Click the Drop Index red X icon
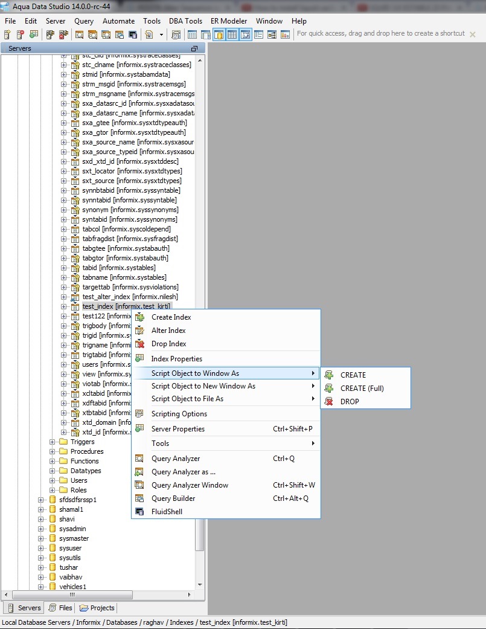Viewport: 486px width, 629px height. [x=139, y=344]
